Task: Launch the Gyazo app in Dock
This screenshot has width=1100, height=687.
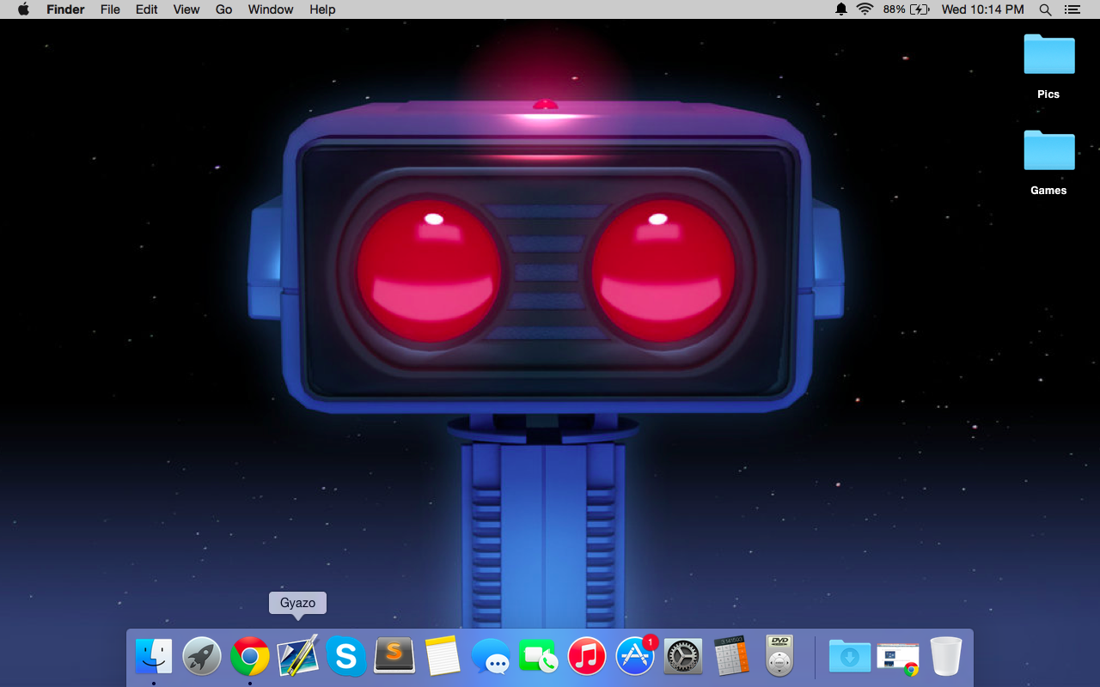Action: 298,657
